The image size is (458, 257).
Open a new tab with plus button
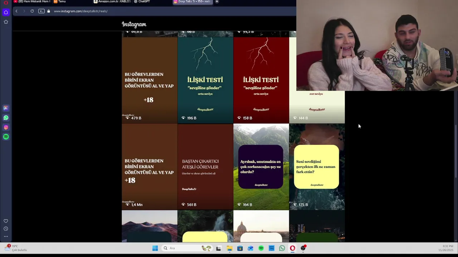217,2
